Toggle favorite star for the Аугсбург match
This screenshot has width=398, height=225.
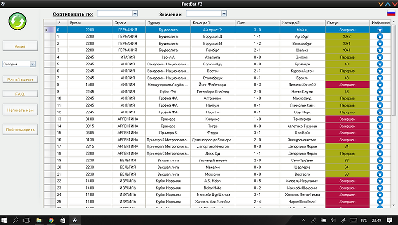pyautogui.click(x=380, y=36)
